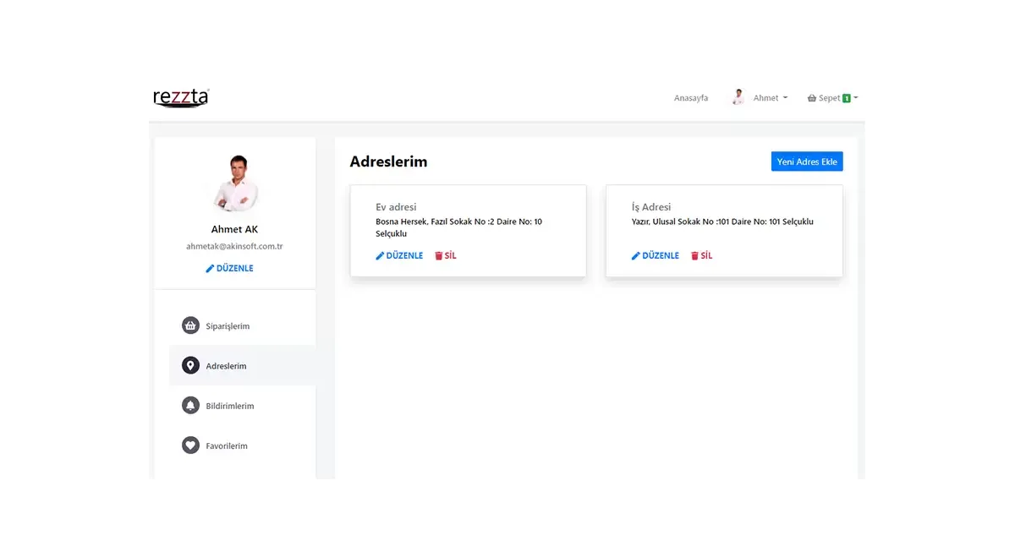
Task: Click DÜZENLE under the profile email
Action: click(229, 268)
